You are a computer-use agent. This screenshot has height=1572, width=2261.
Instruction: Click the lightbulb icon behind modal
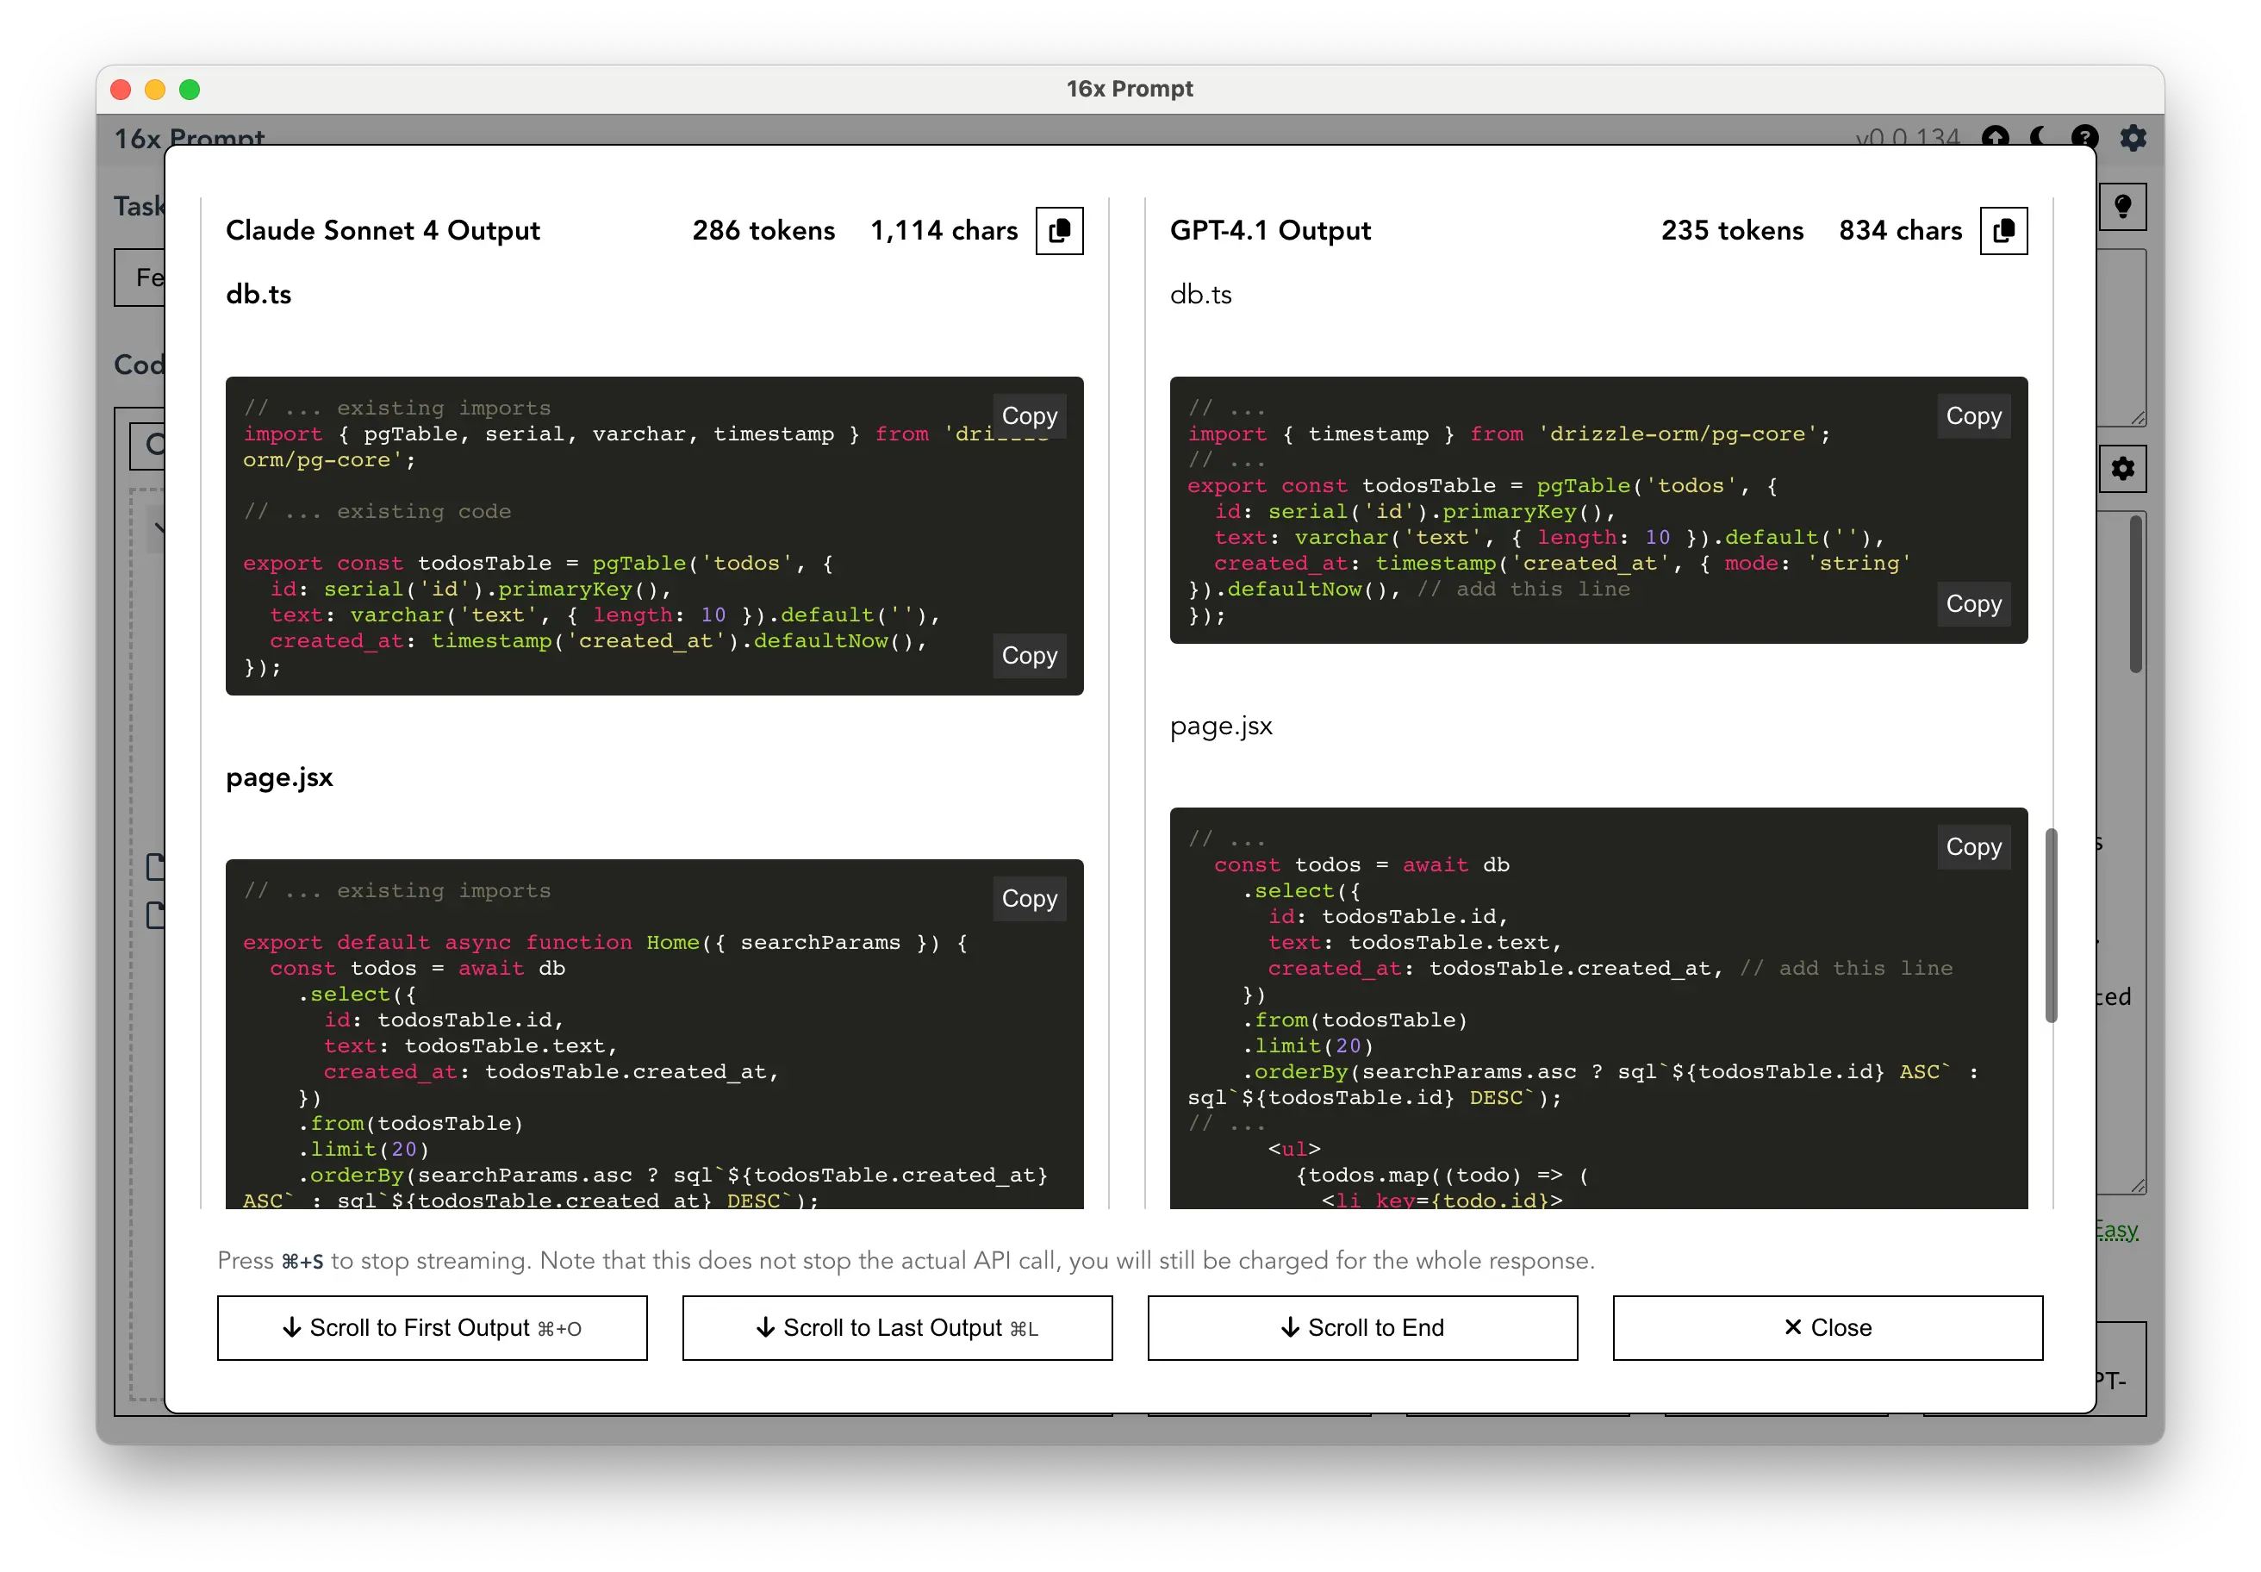pyautogui.click(x=2122, y=207)
